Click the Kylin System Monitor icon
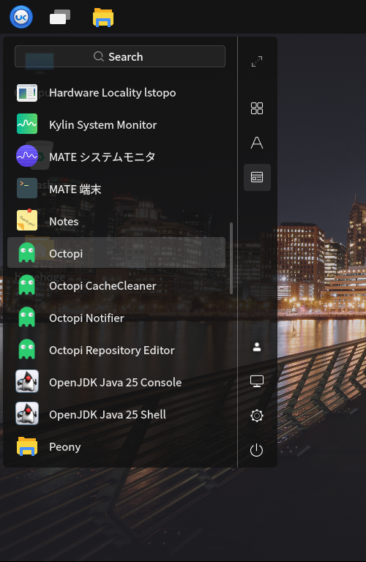This screenshot has height=562, width=366. [27, 124]
